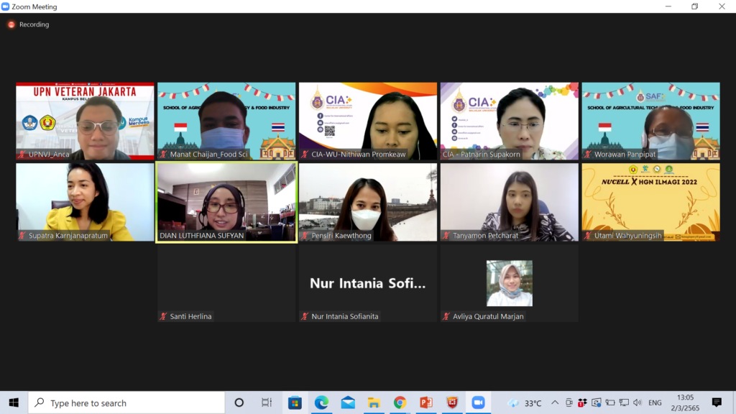Open the weather widget showing 33°C
This screenshot has height=414, width=736.
click(x=525, y=402)
